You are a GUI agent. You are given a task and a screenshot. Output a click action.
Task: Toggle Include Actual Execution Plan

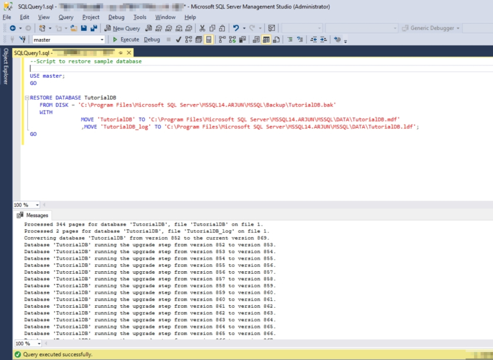tap(222, 40)
